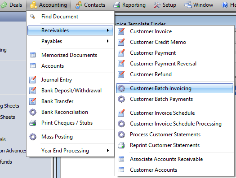Image resolution: width=236 pixels, height=178 pixels.
Task: Choose the Payables menu entry
Action: (x=70, y=41)
